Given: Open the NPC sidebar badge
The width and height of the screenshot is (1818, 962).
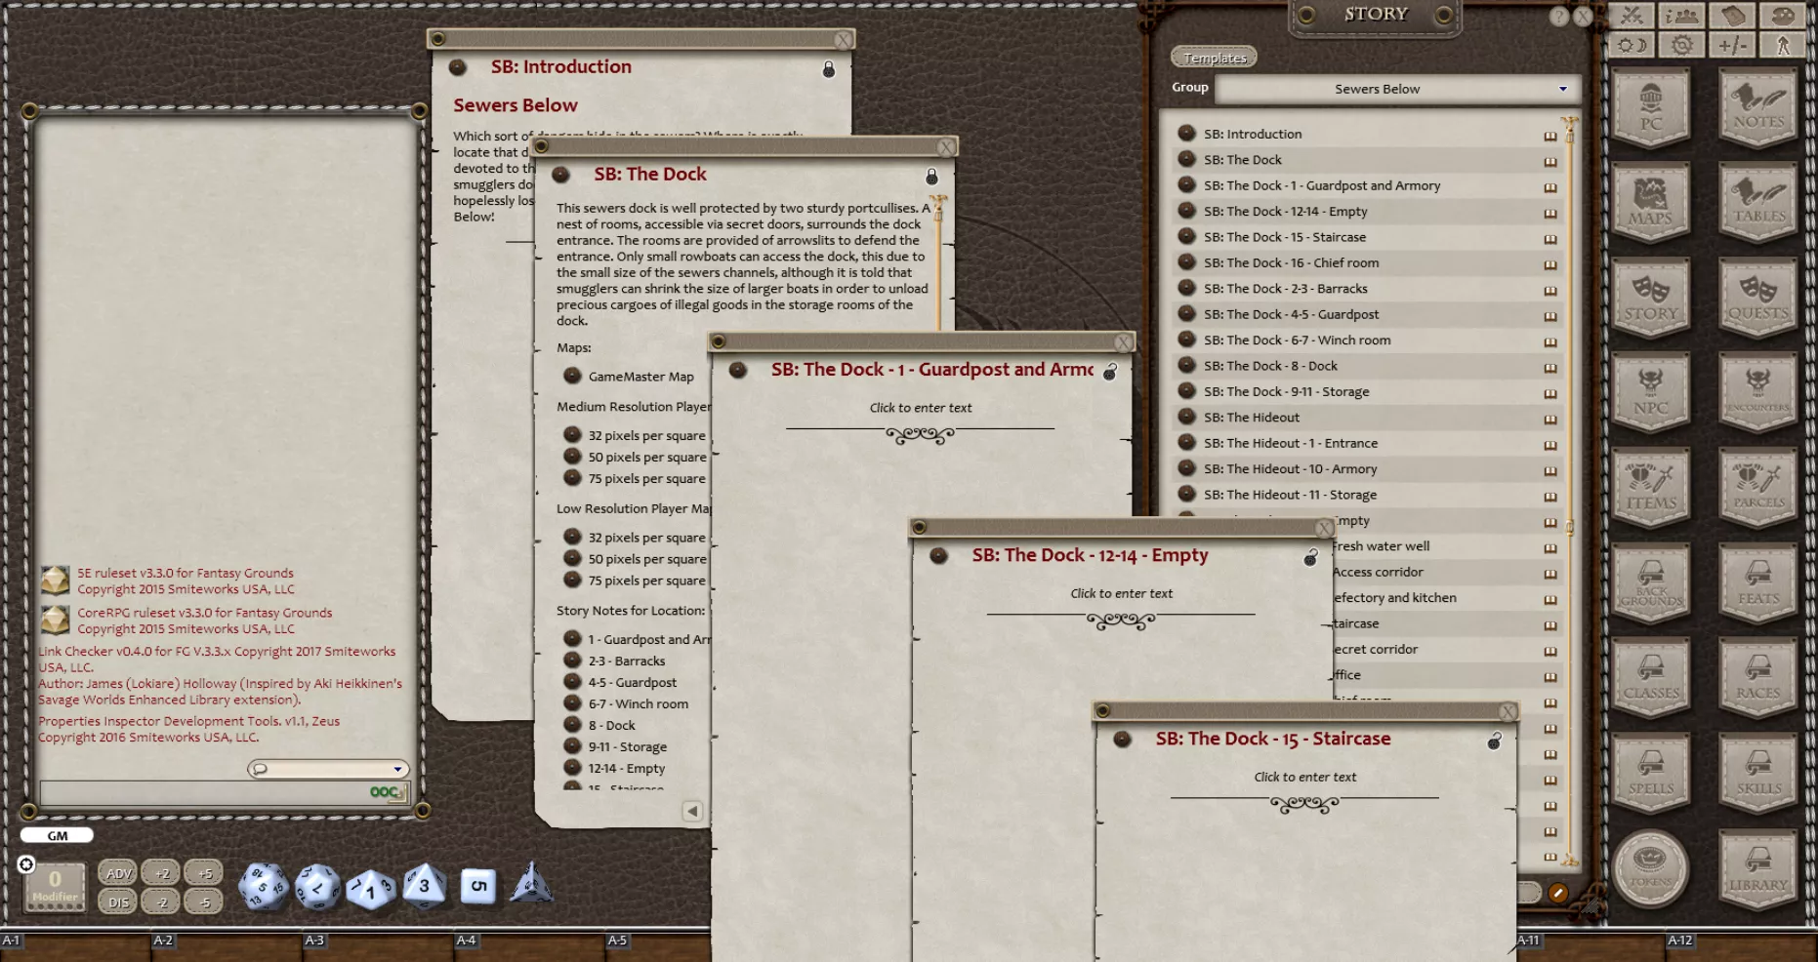Looking at the screenshot, I should (1651, 392).
